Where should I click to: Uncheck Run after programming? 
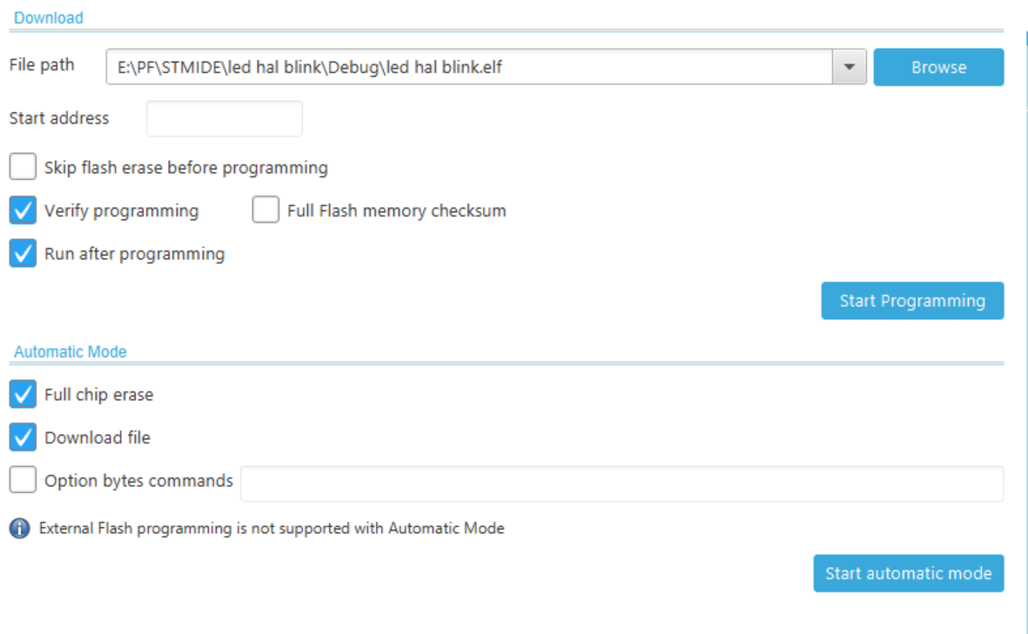click(x=22, y=253)
